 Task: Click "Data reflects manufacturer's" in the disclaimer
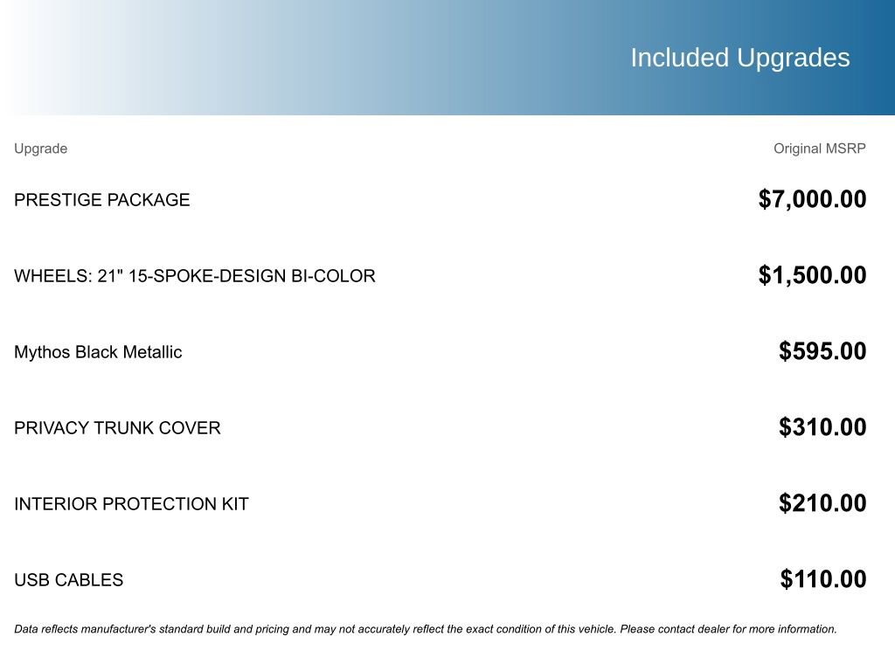tap(85, 629)
